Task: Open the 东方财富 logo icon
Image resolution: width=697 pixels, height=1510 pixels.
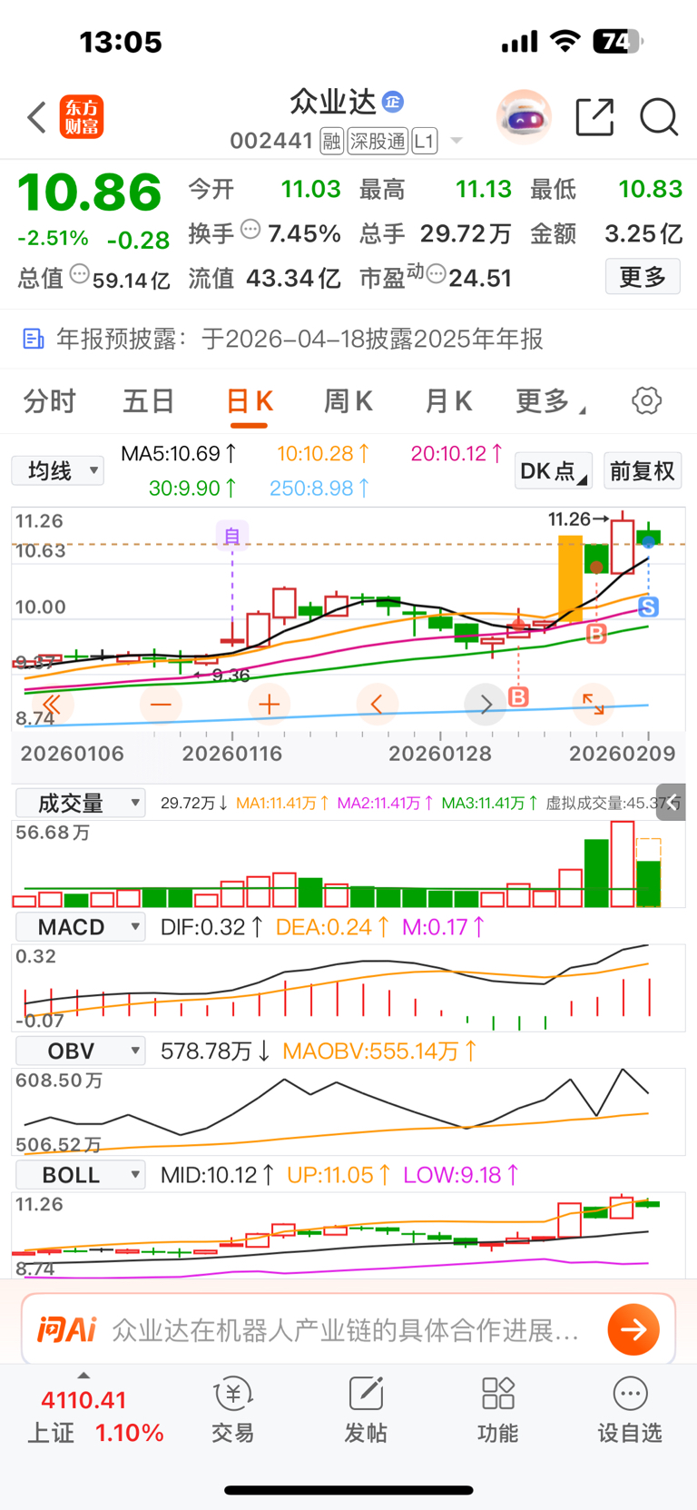Action: 82,117
